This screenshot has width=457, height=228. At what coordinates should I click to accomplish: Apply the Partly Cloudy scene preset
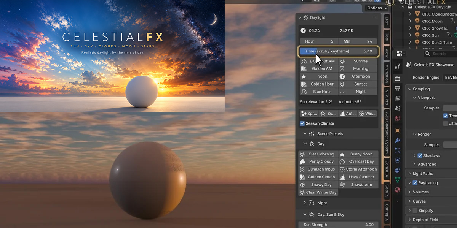click(x=318, y=161)
